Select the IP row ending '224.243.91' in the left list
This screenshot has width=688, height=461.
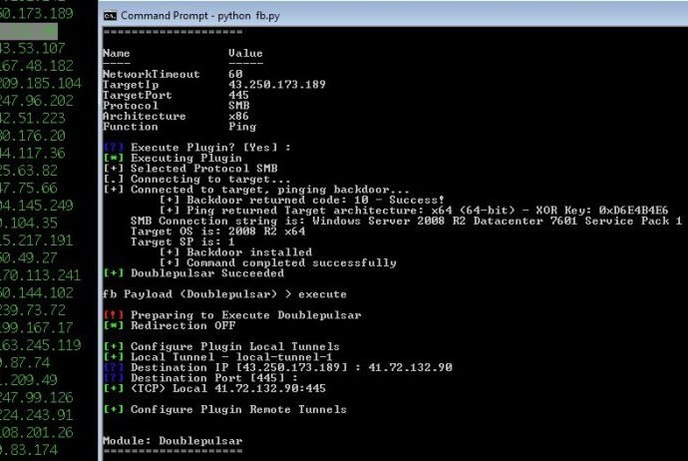[37, 415]
